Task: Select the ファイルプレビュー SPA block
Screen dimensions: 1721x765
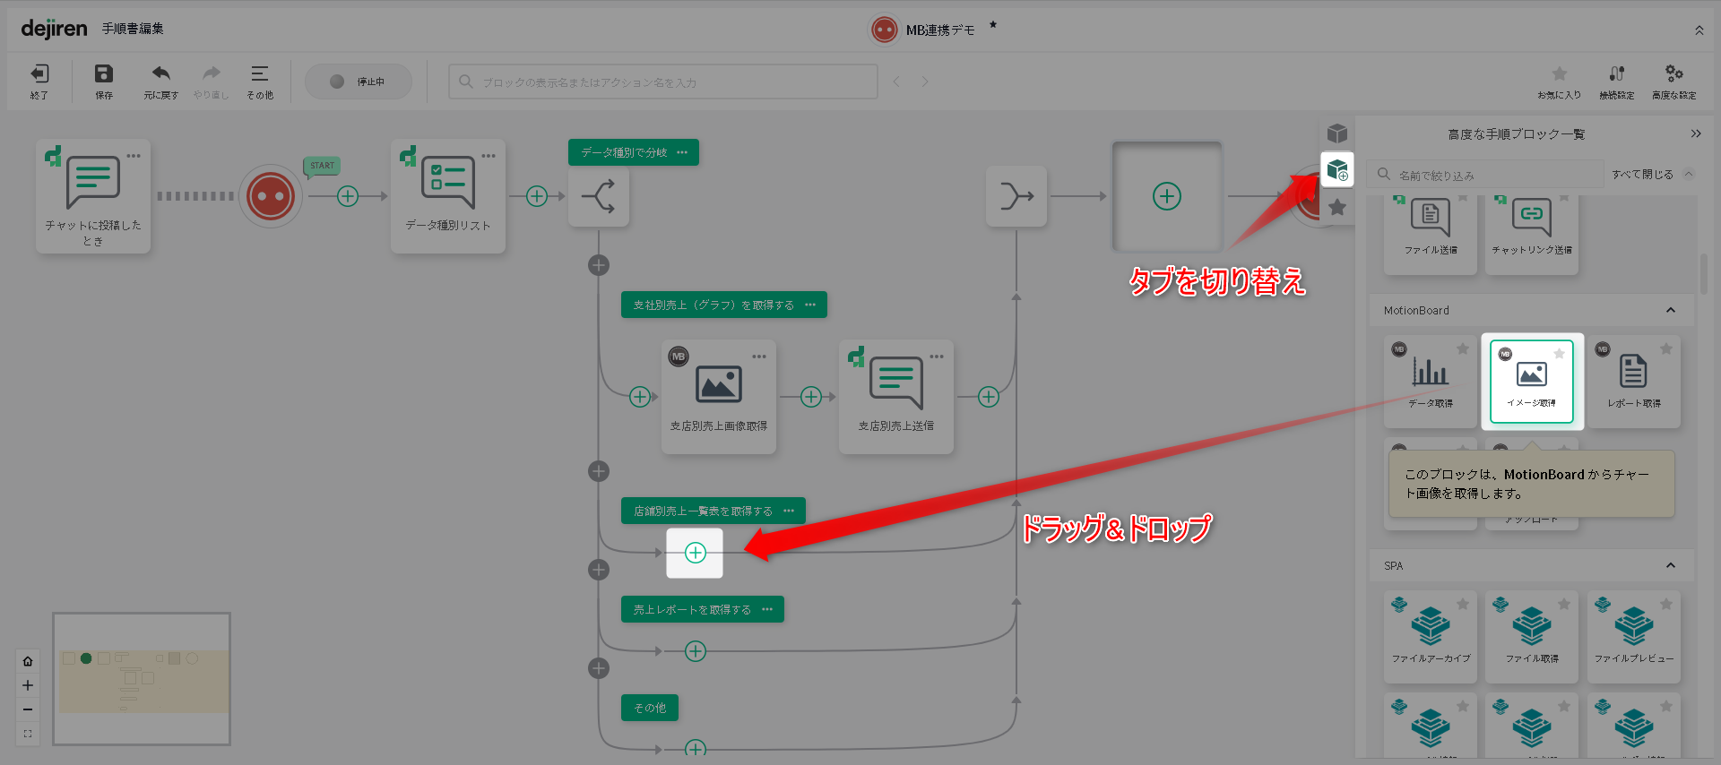Action: [x=1634, y=636]
